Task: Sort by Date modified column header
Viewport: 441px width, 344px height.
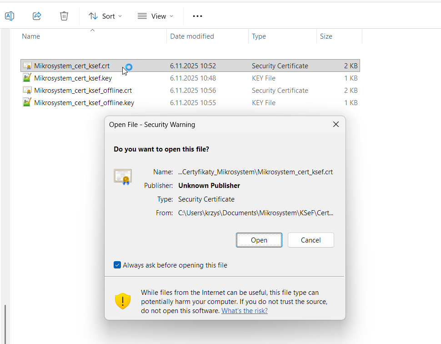Action: pyautogui.click(x=192, y=36)
